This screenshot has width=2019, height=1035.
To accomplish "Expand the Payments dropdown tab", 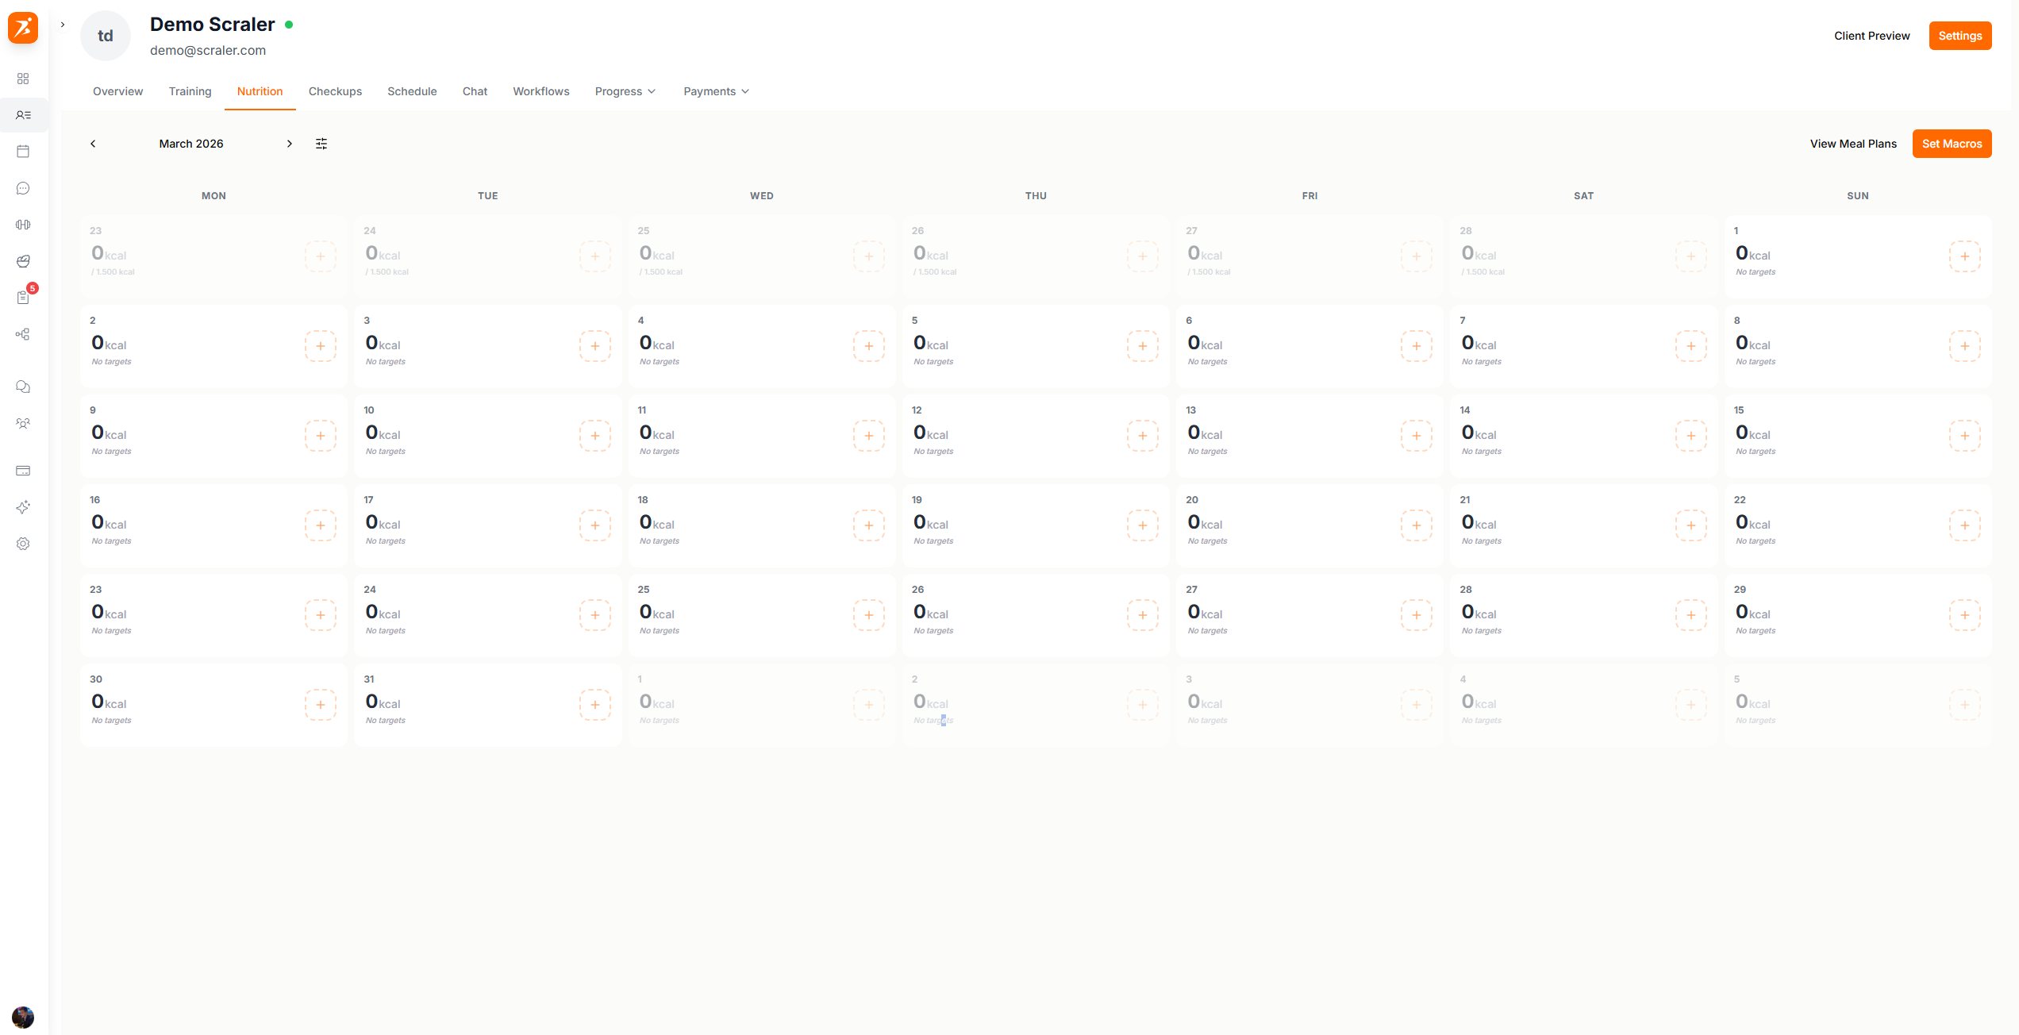I will pyautogui.click(x=716, y=91).
